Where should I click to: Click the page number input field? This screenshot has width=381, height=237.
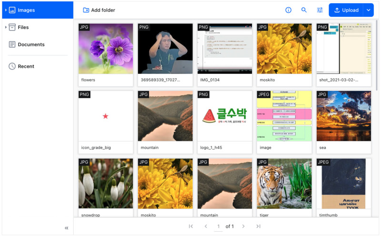(x=219, y=226)
